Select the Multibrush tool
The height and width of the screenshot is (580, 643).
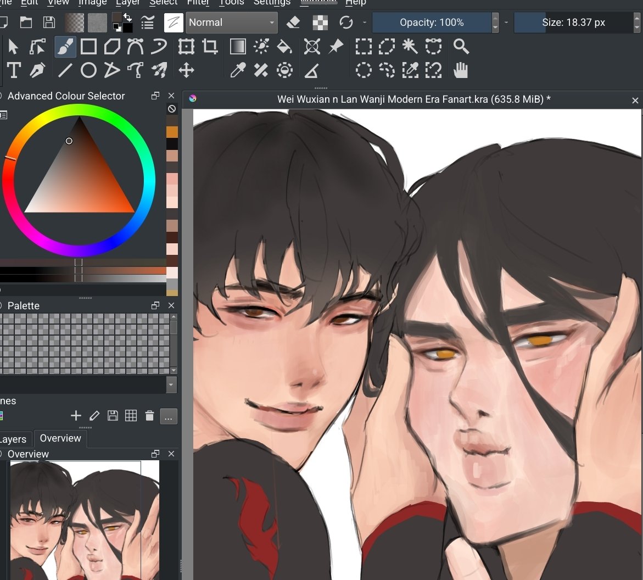coord(159,70)
